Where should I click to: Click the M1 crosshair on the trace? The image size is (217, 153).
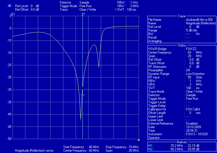(82, 95)
